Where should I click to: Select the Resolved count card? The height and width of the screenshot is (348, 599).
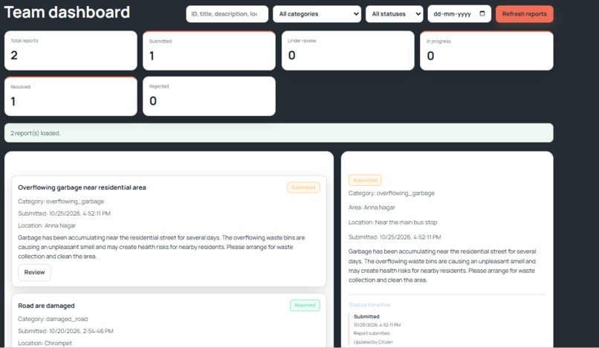coord(71,97)
